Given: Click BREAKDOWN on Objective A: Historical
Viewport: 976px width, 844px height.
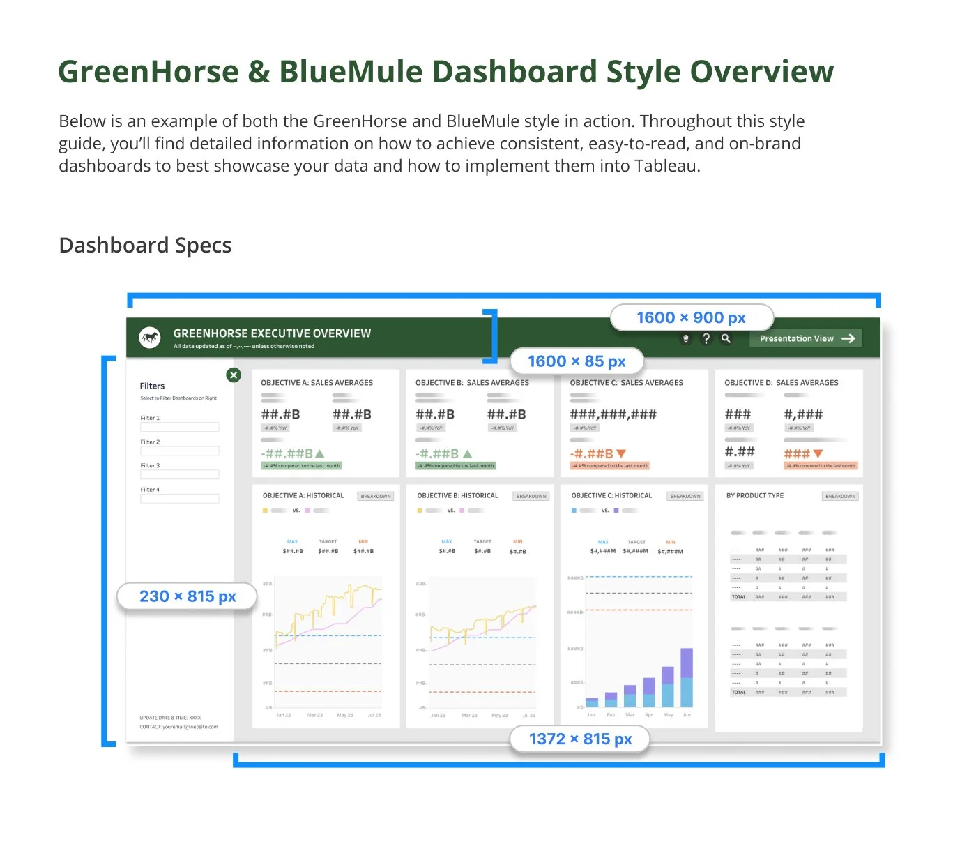Looking at the screenshot, I should [376, 497].
